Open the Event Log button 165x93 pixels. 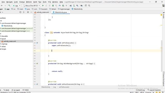(140, 90)
